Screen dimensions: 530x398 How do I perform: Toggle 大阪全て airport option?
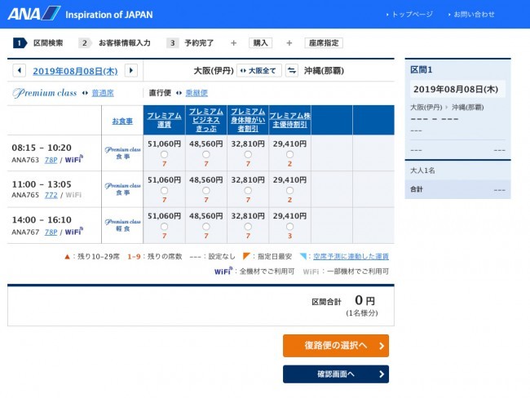(x=259, y=71)
